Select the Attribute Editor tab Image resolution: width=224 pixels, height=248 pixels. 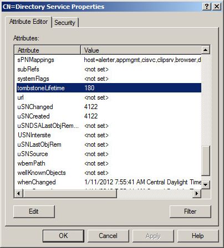click(28, 22)
